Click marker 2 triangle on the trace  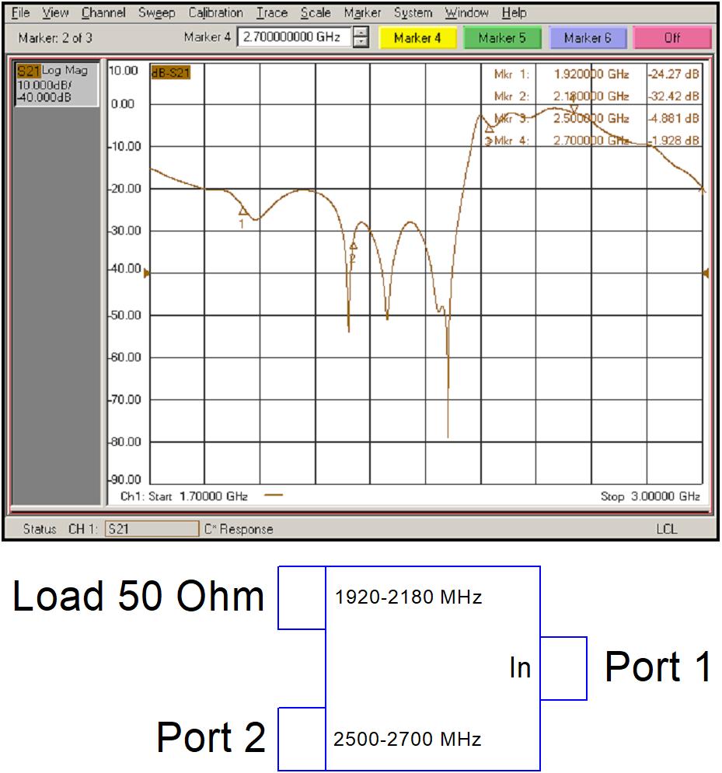(354, 245)
